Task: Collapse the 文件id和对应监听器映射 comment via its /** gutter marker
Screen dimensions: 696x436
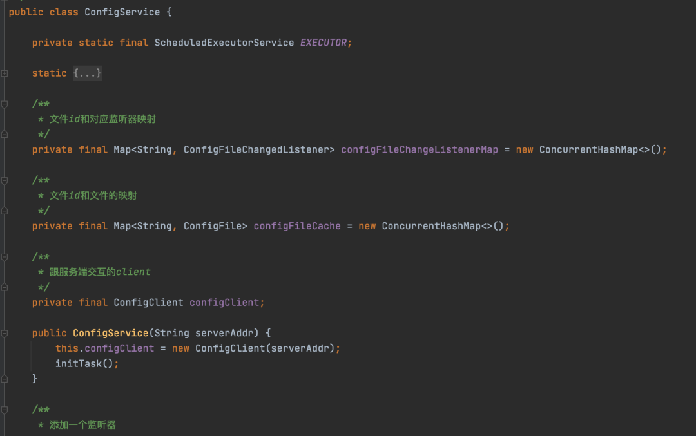Action: 5,104
